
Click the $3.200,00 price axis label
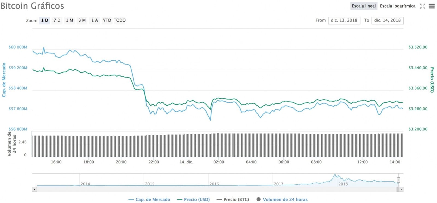point(418,129)
